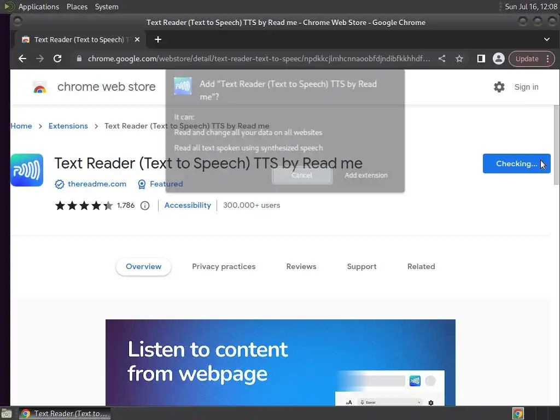Click the address bar URL

[x=259, y=59]
